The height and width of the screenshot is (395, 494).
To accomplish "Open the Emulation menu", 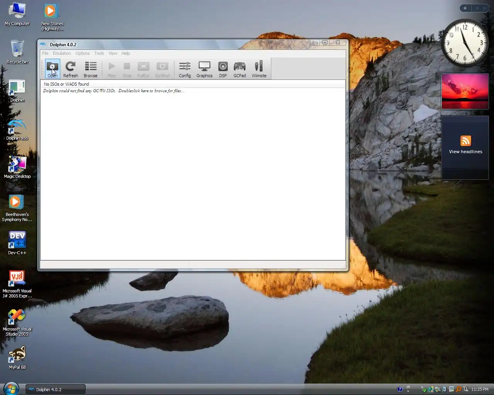I will 62,53.
